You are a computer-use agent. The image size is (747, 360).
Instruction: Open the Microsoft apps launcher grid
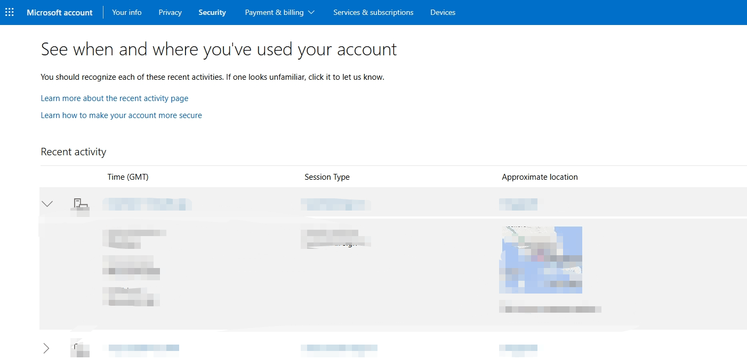tap(10, 12)
